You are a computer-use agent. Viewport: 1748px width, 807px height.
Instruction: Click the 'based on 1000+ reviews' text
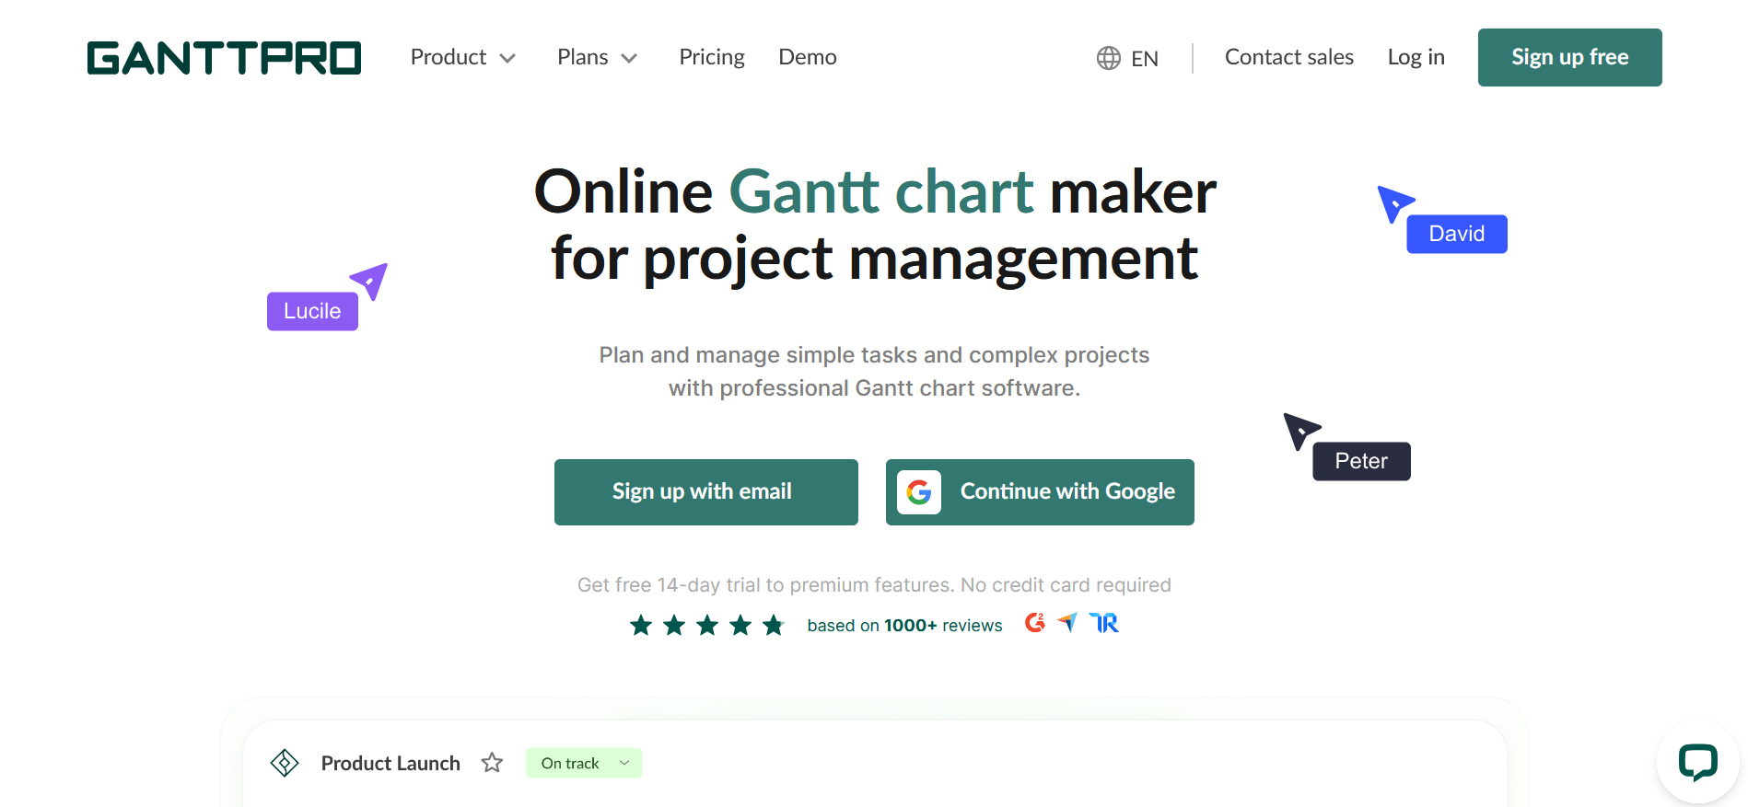(x=904, y=626)
